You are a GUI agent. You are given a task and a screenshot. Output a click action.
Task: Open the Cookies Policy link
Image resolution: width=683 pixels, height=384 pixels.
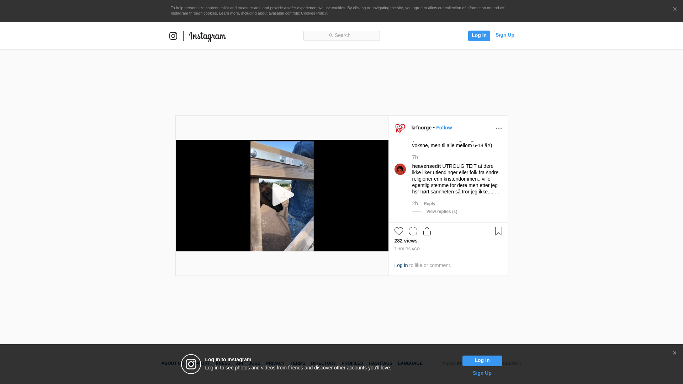click(x=314, y=14)
